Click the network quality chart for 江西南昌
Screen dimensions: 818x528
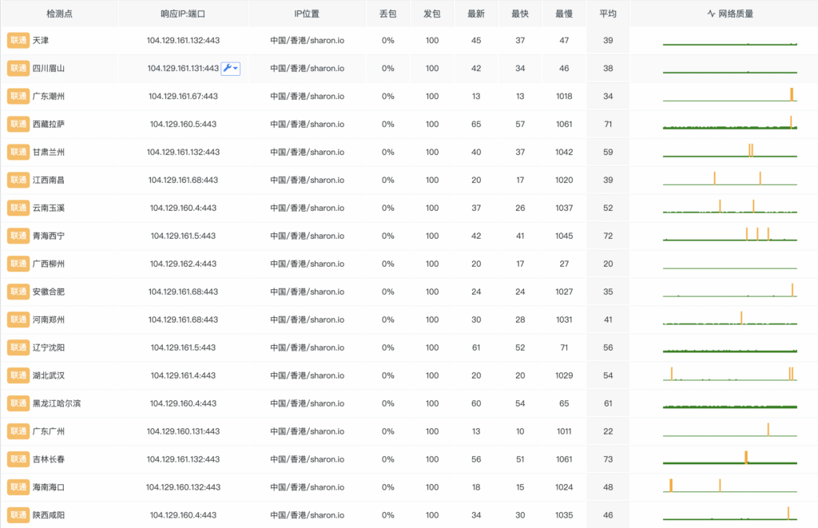click(x=730, y=179)
